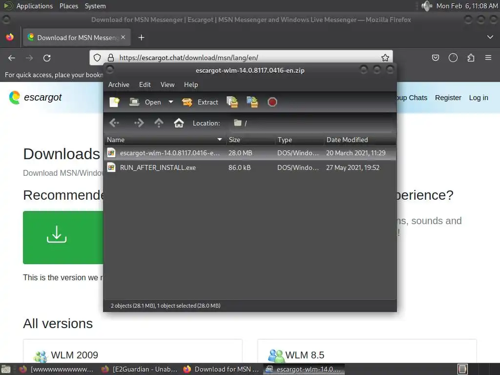Viewport: 500px width, 375px height.
Task: Click the new archive icon in toolbar
Action: (114, 102)
